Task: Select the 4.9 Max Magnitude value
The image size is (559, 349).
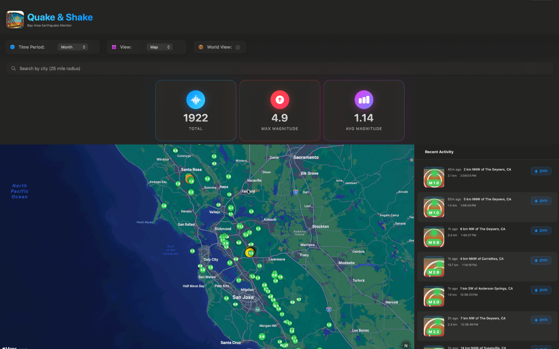Action: (280, 118)
